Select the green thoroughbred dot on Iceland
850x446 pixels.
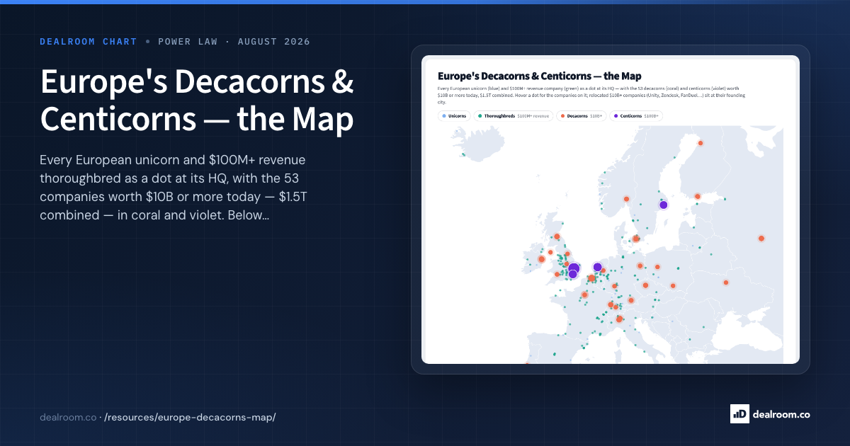[x=463, y=155]
